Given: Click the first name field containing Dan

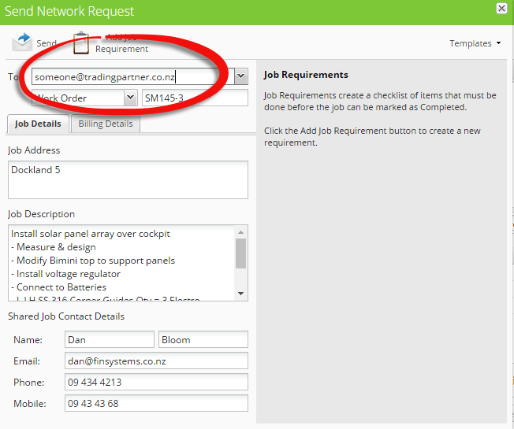Looking at the screenshot, I should 110,339.
